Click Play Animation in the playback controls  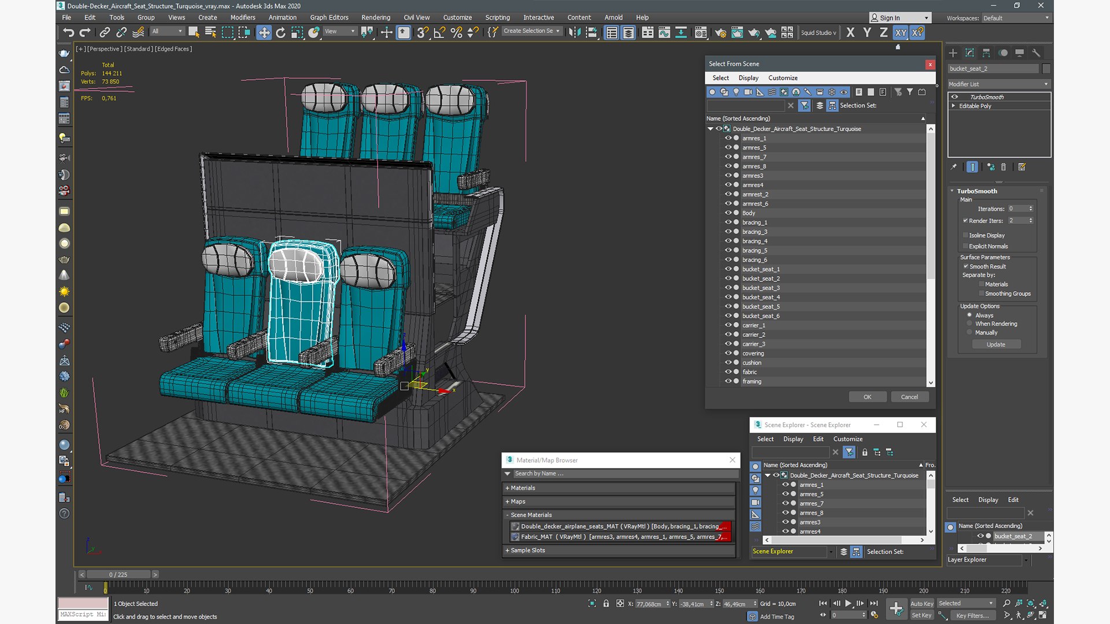(x=848, y=603)
